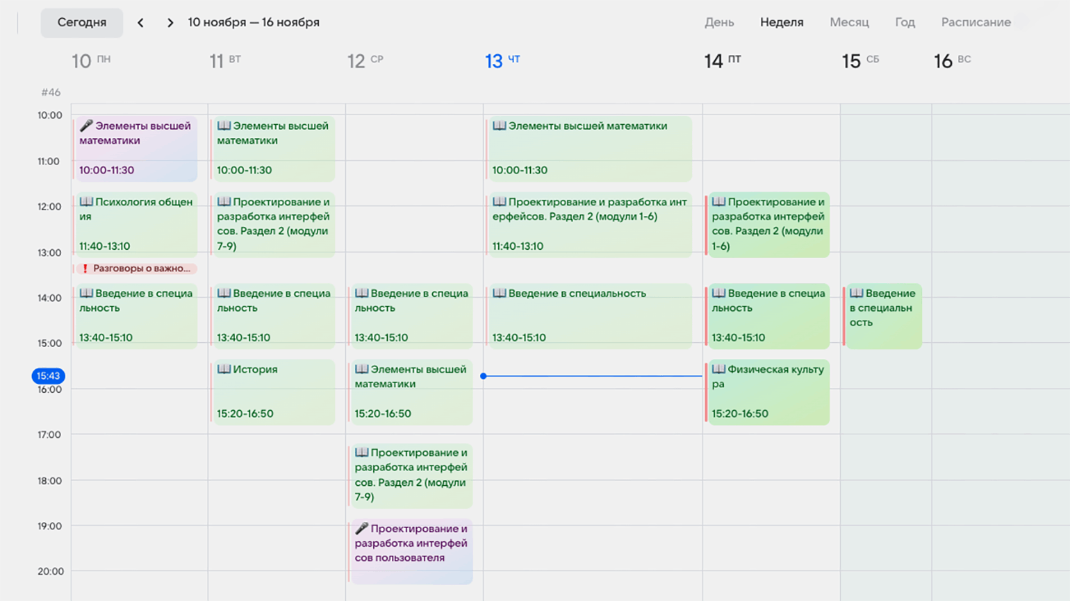The image size is (1070, 601).
Task: Switch to Расписание view
Action: click(x=975, y=22)
